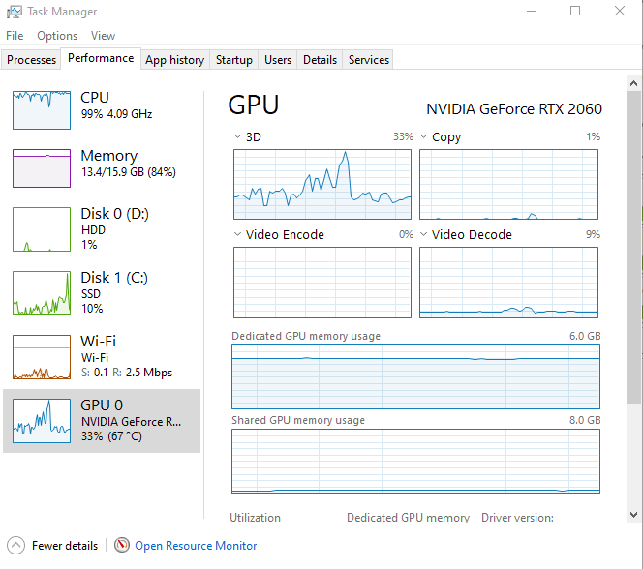This screenshot has height=569, width=643.
Task: Click the "NVIDIA GeForce RTX 2060" heading
Action: pyautogui.click(x=514, y=109)
